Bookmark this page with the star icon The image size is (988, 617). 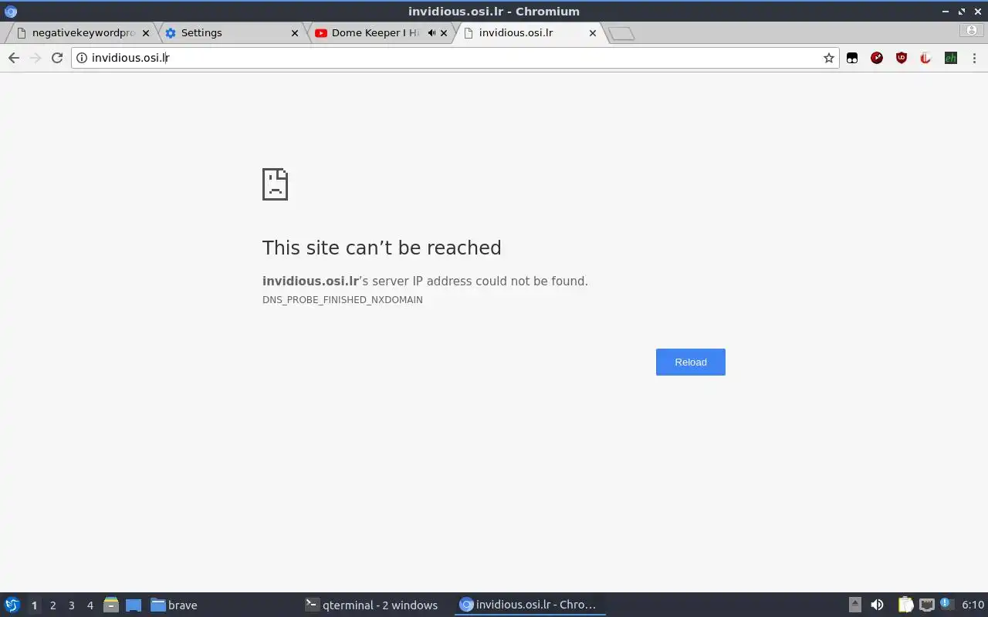coord(829,58)
